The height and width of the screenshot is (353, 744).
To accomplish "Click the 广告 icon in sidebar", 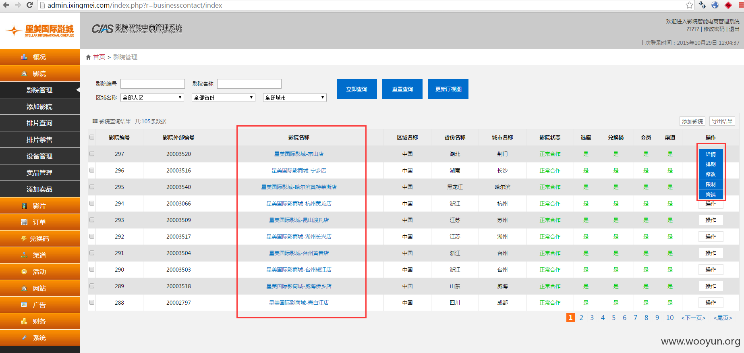I will [x=24, y=305].
